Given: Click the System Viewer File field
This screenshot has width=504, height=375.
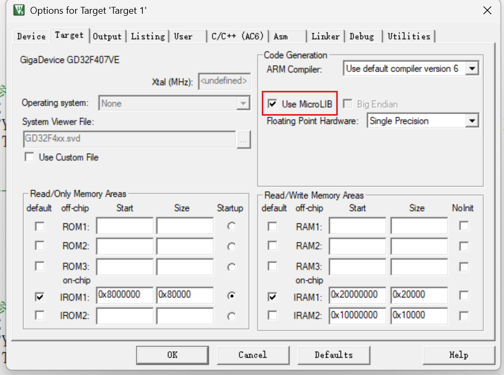Looking at the screenshot, I should [x=129, y=139].
